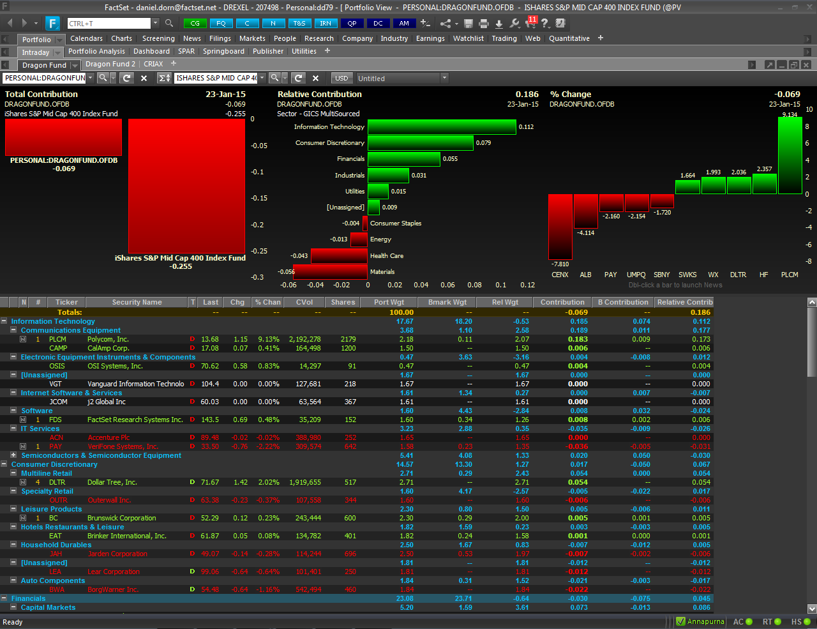This screenshot has width=817, height=629.
Task: Click the print icon
Action: 484,24
